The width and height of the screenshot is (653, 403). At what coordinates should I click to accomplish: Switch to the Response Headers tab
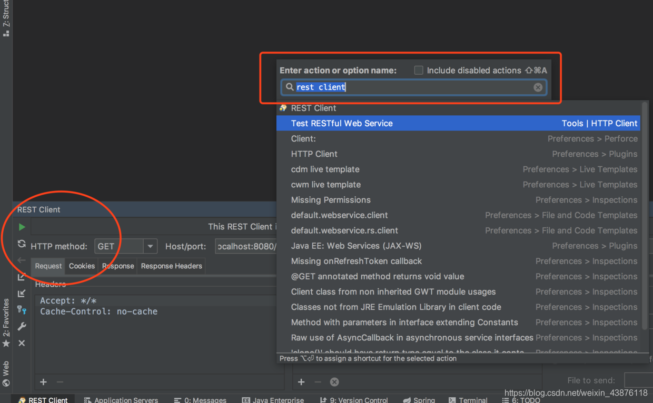point(171,266)
